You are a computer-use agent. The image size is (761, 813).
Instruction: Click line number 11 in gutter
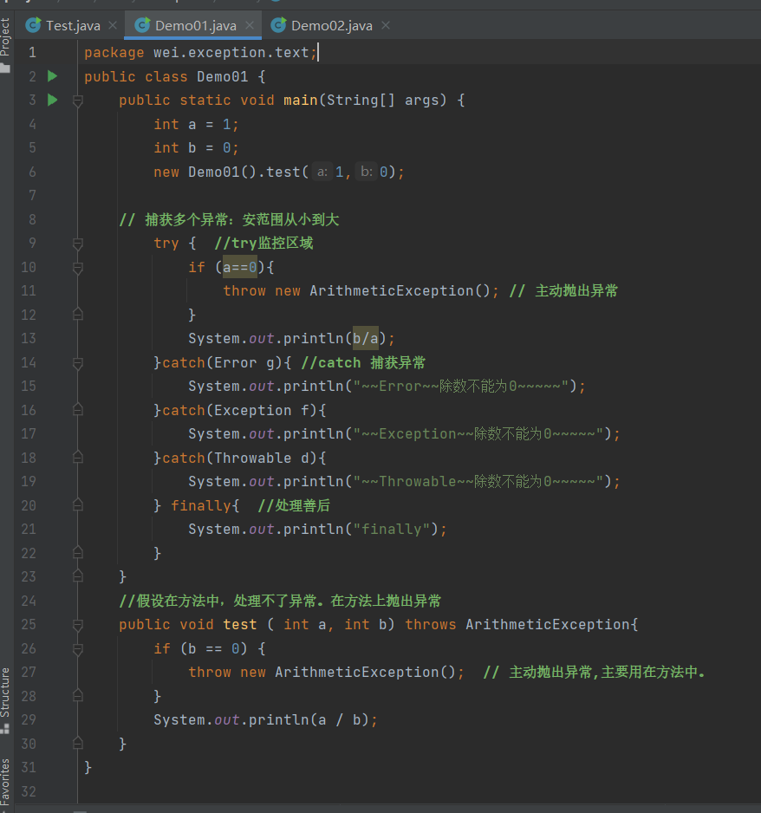29,291
